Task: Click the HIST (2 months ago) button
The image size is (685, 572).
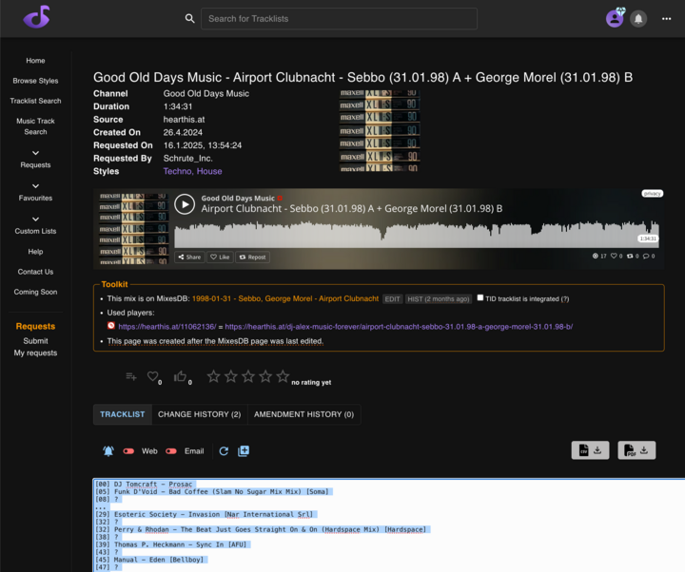Action: point(439,299)
